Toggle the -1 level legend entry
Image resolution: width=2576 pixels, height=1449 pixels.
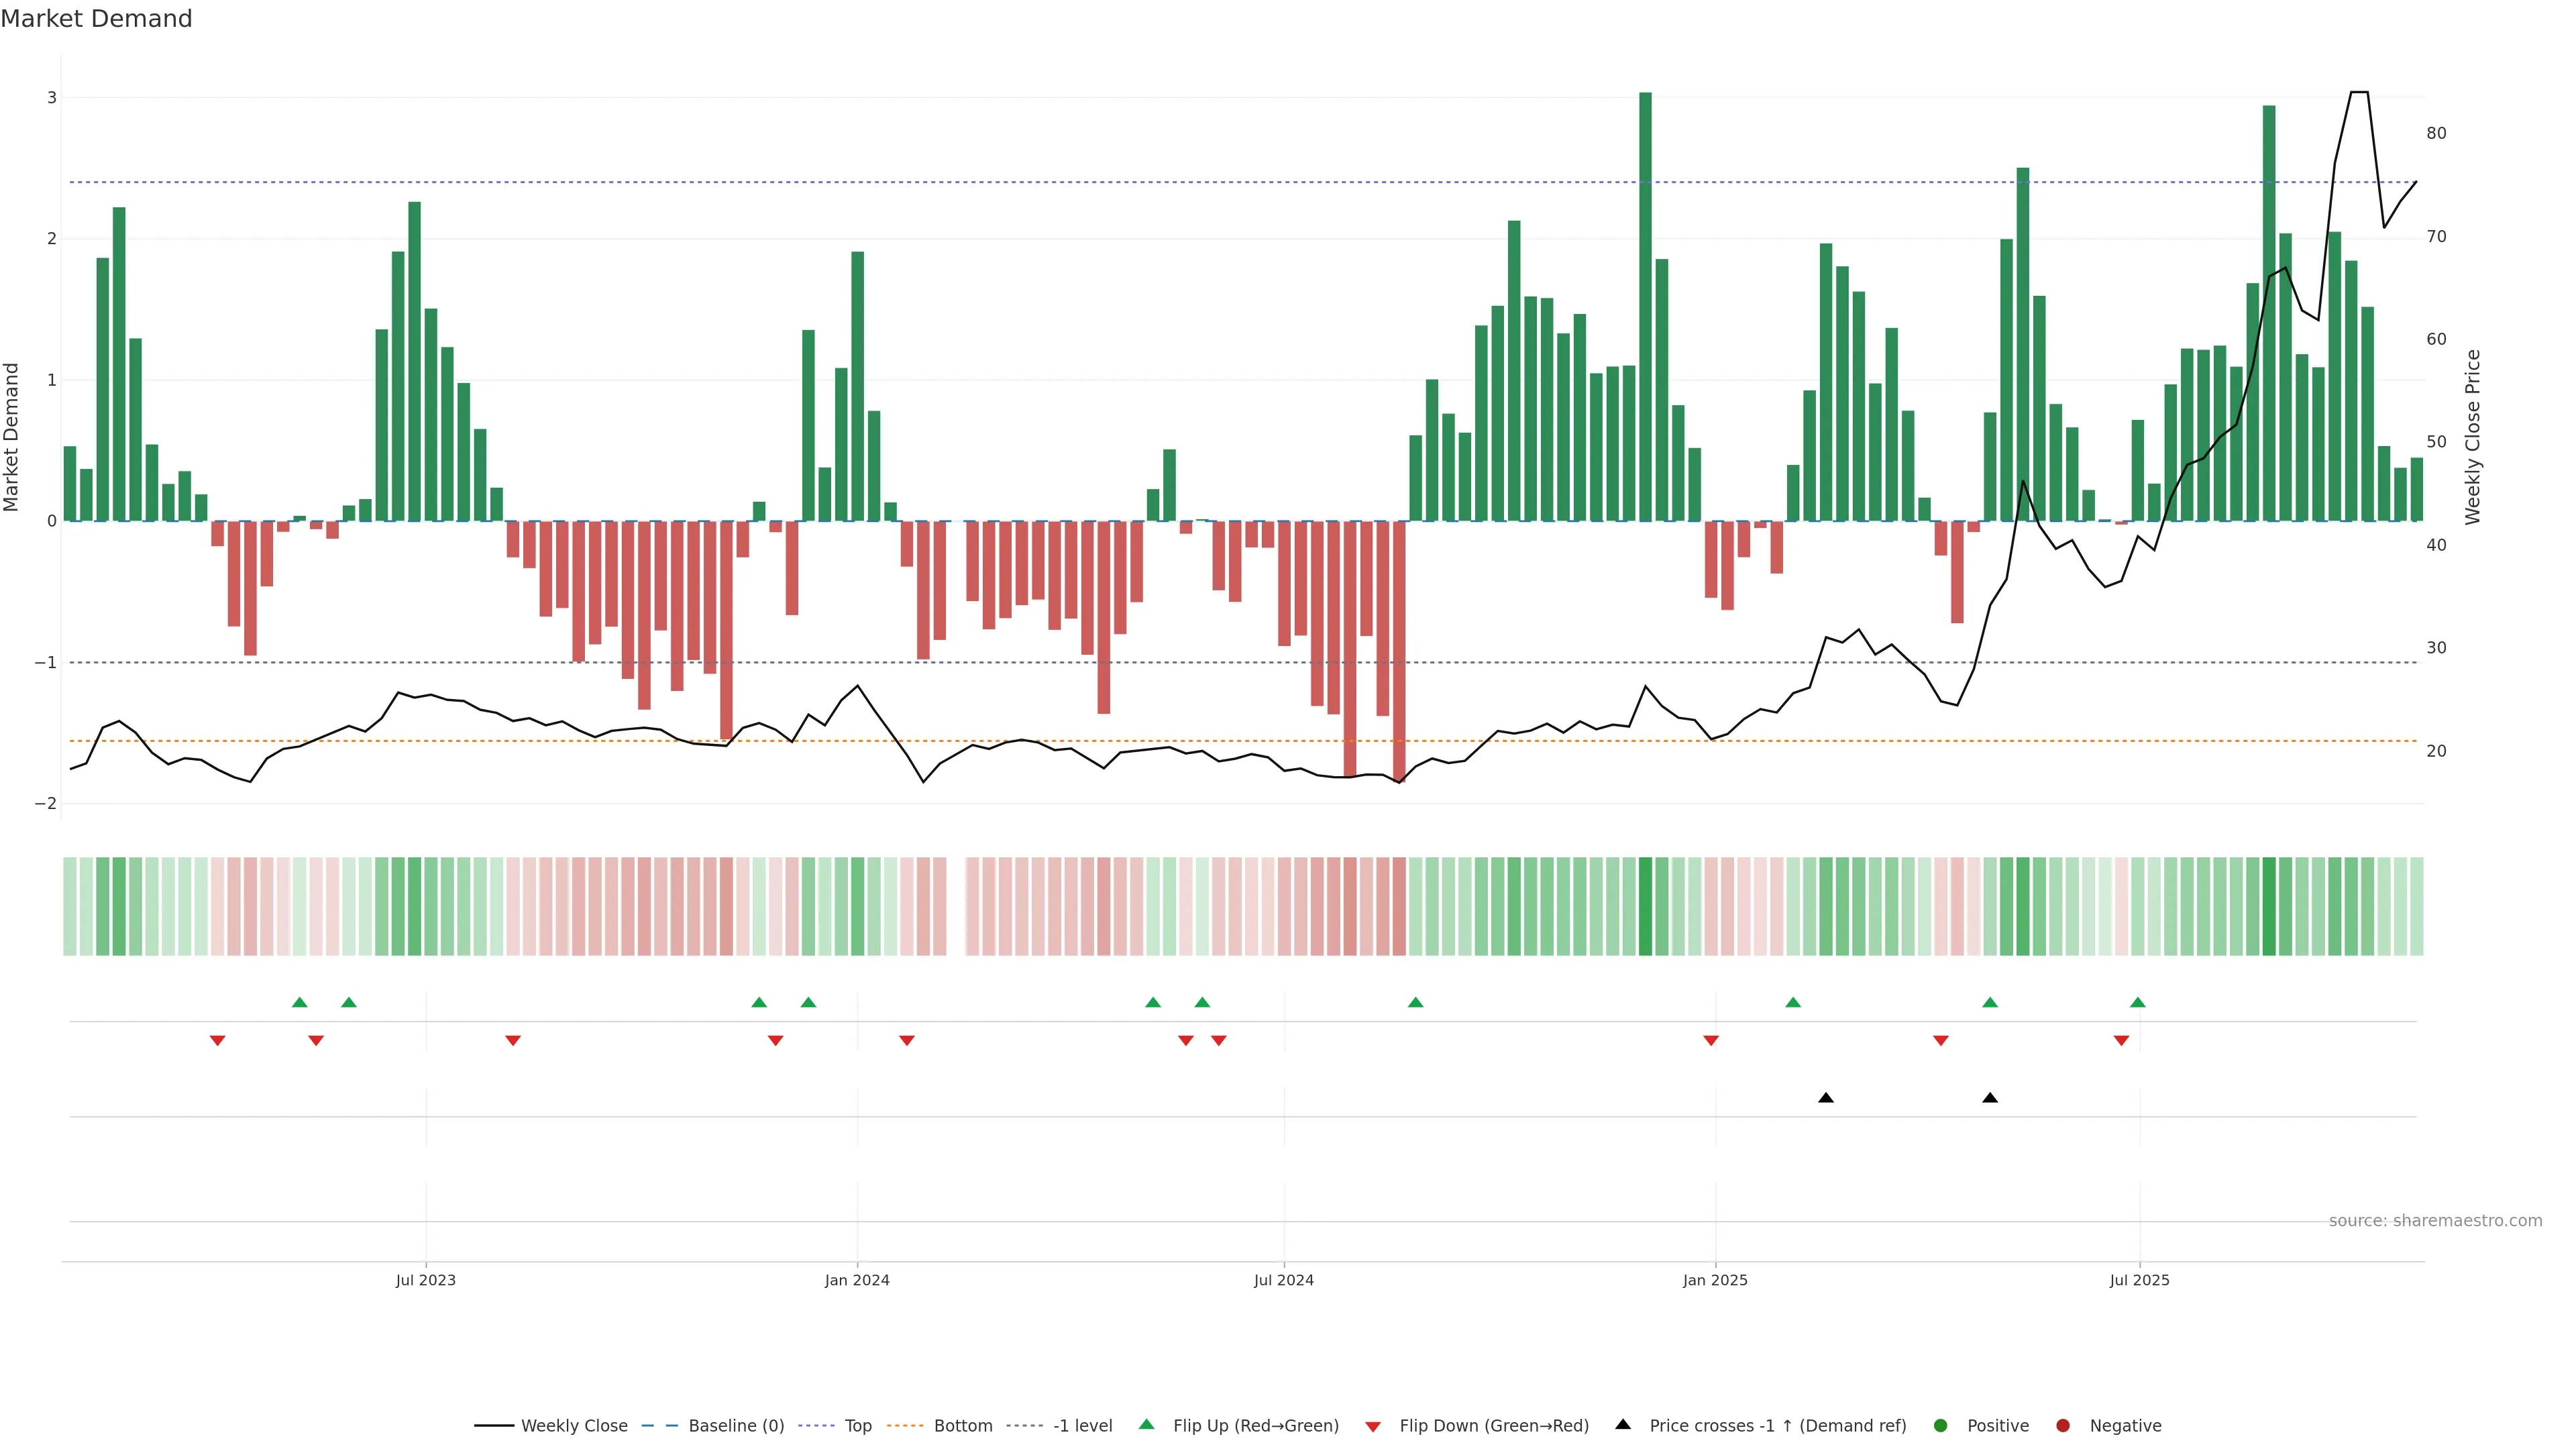click(x=1082, y=1425)
